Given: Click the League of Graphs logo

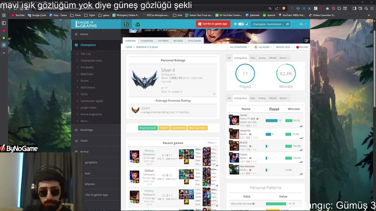Looking at the screenshot, I should [86, 24].
